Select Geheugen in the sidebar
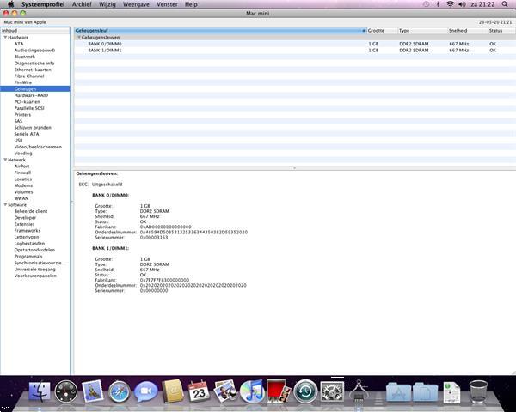The height and width of the screenshot is (412, 516). point(35,89)
